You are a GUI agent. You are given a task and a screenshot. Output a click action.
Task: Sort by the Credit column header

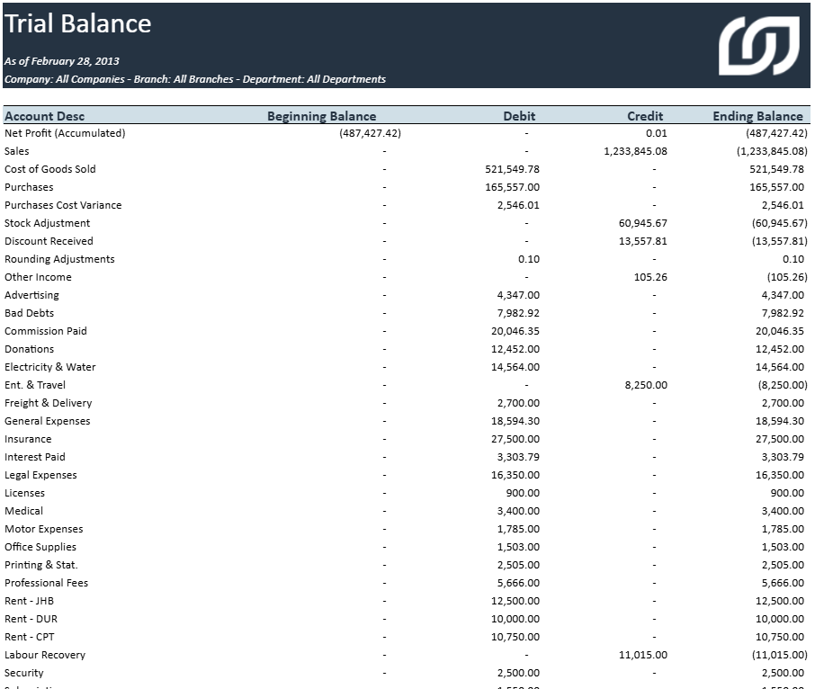(x=643, y=116)
